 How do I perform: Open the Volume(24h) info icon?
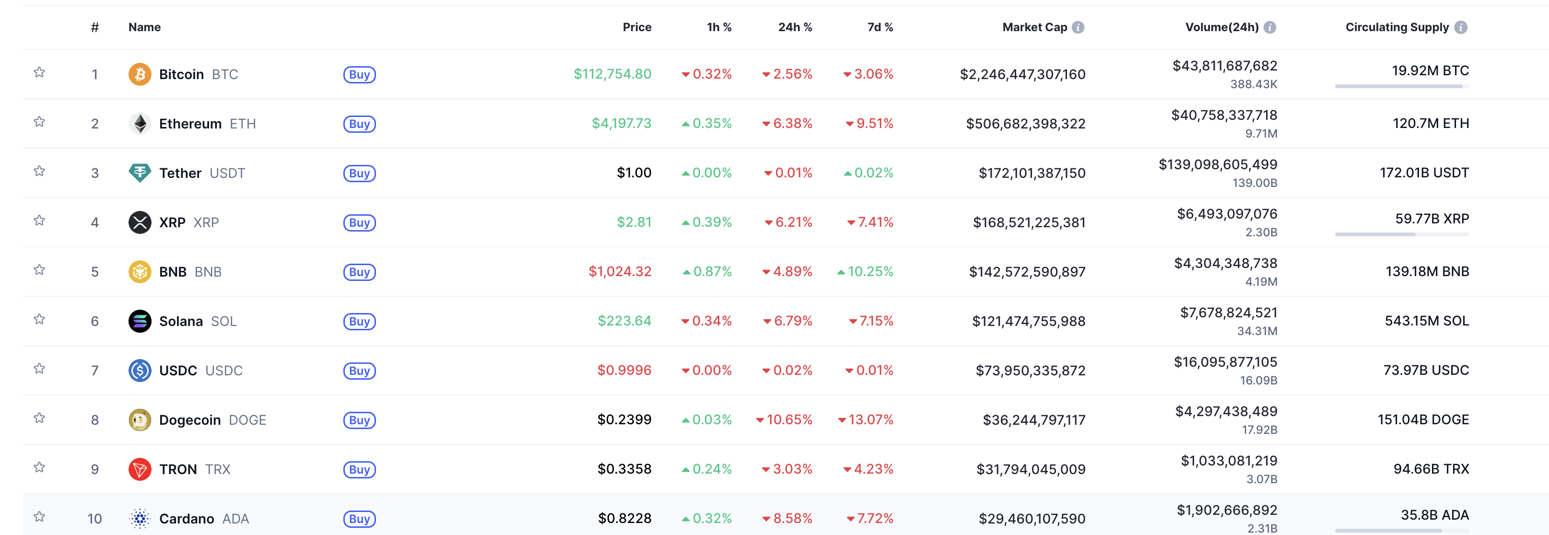click(x=1269, y=27)
